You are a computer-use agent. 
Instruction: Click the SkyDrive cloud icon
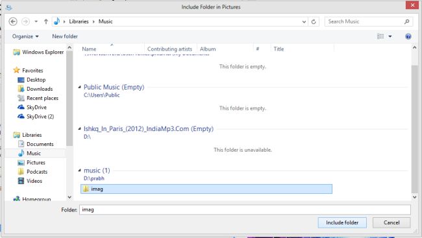pyautogui.click(x=21, y=107)
